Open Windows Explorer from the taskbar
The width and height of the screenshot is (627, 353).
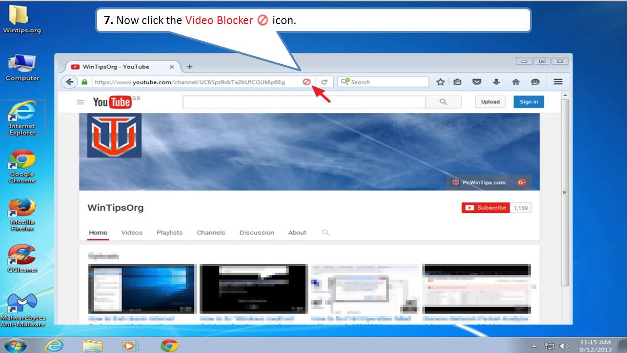pyautogui.click(x=93, y=345)
